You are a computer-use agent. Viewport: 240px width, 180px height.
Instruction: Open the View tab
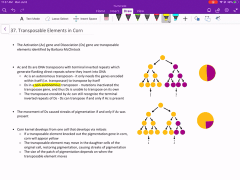click(x=140, y=11)
